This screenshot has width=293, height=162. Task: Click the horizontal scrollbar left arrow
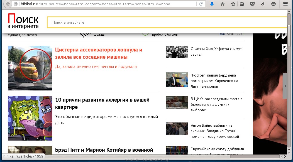[x=281, y=156]
